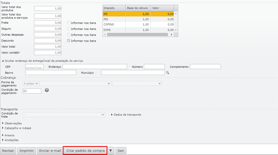Check Informar nos itens for Outras despesas
Image resolution: width=278 pixels, height=155 pixels.
69,35
